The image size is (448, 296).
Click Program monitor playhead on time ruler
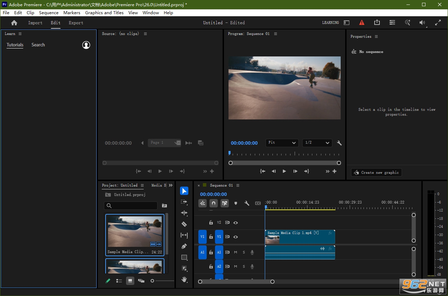click(x=229, y=153)
